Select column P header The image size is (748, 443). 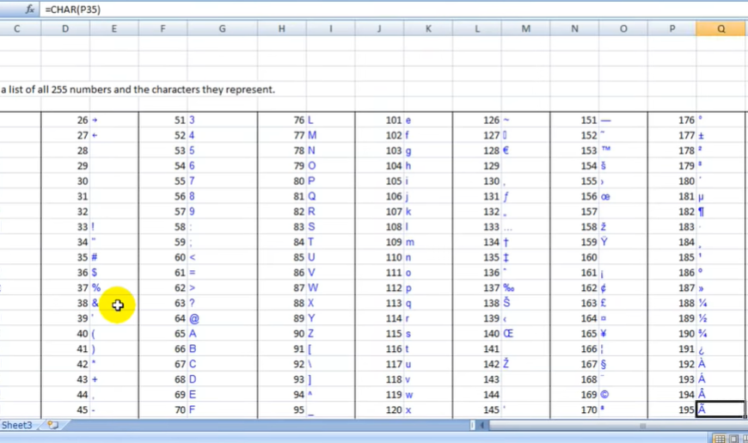[672, 28]
